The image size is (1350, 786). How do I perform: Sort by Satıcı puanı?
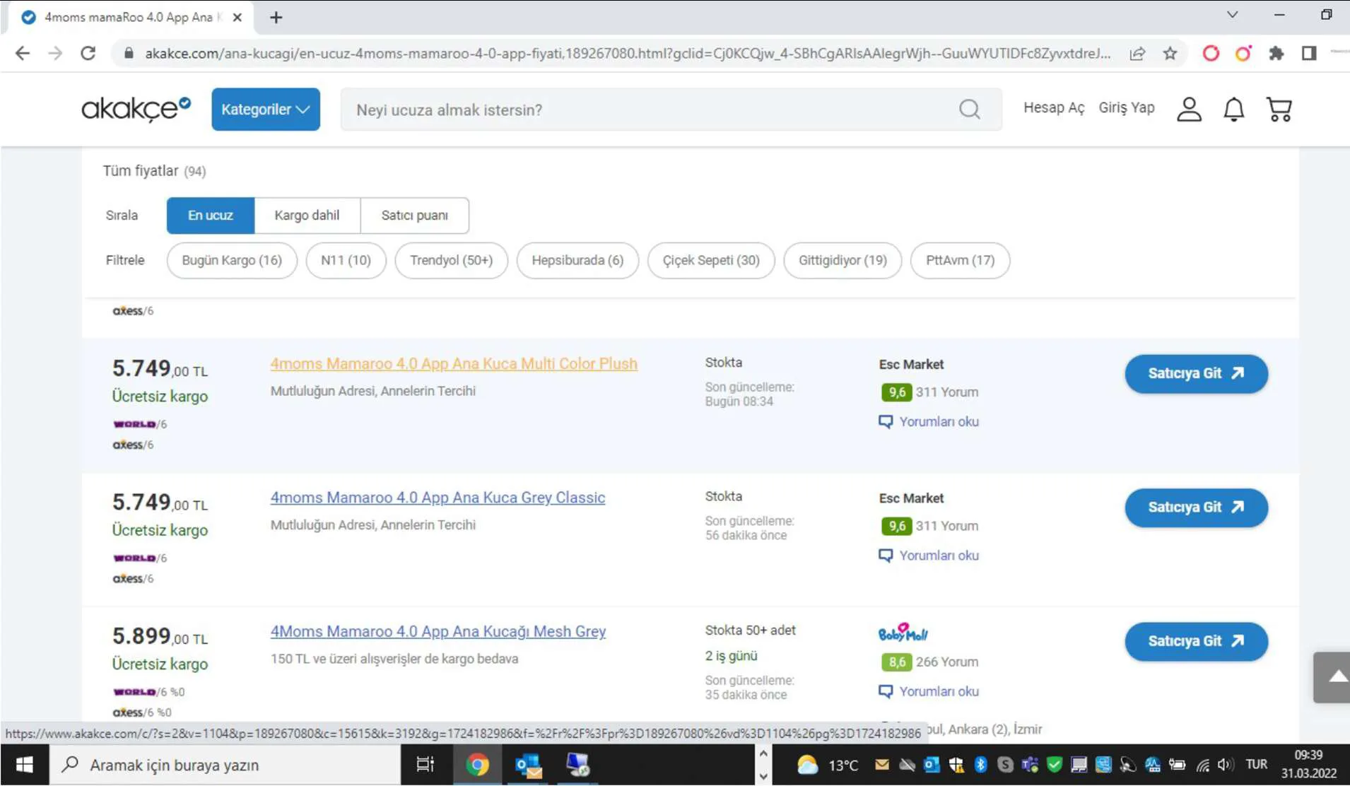(414, 215)
